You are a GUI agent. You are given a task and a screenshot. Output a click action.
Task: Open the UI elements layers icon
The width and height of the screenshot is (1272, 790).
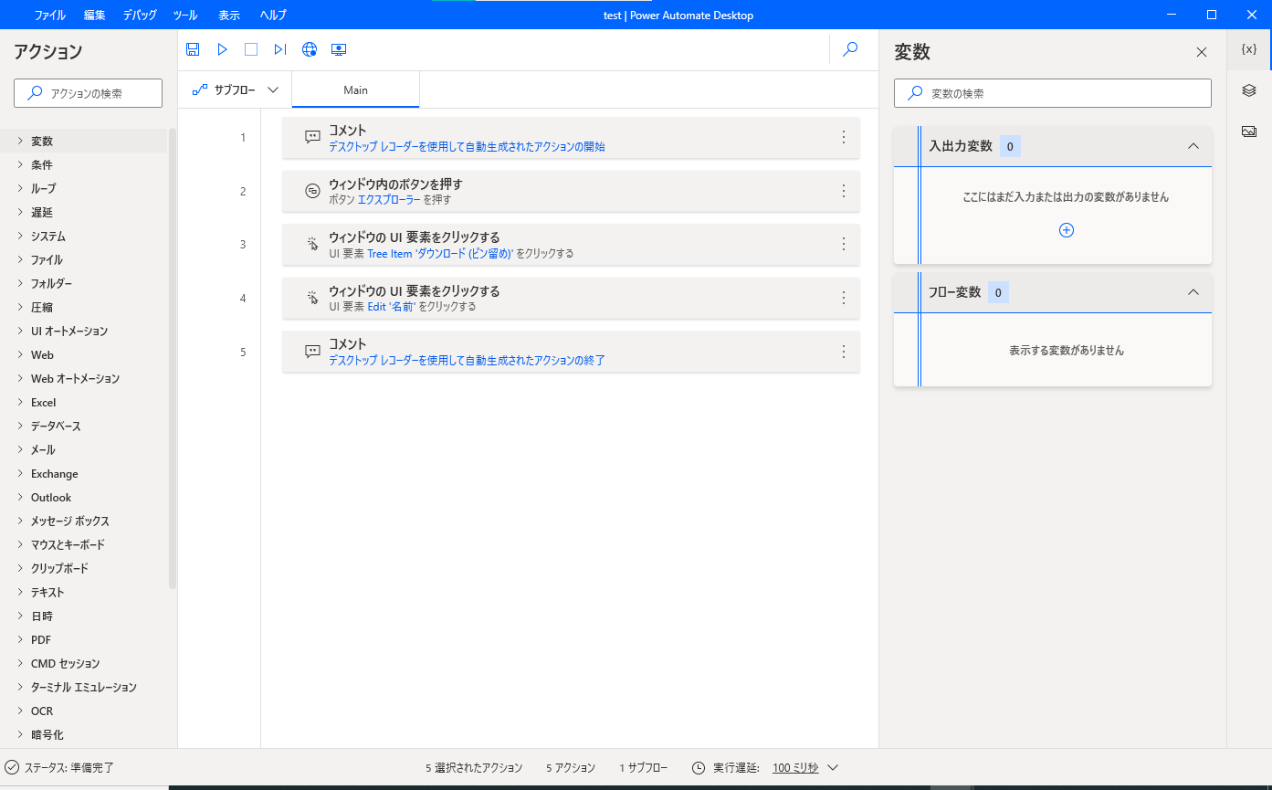click(x=1249, y=90)
